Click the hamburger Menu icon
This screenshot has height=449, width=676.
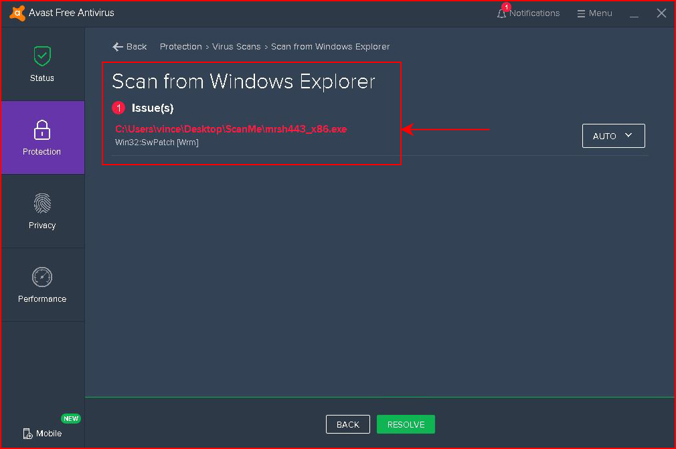(x=581, y=14)
